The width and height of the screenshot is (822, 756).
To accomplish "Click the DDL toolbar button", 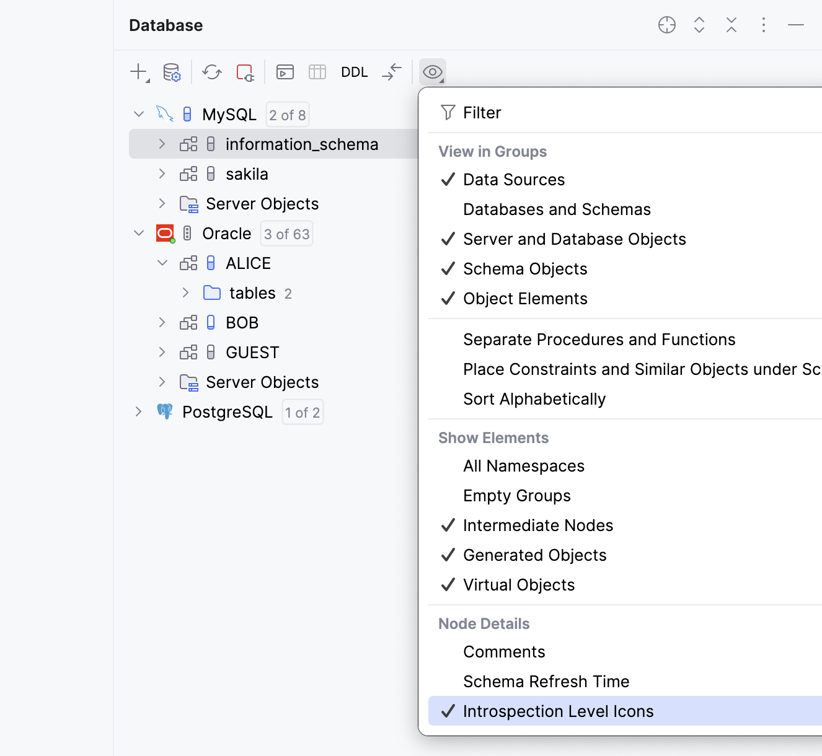I will [355, 72].
